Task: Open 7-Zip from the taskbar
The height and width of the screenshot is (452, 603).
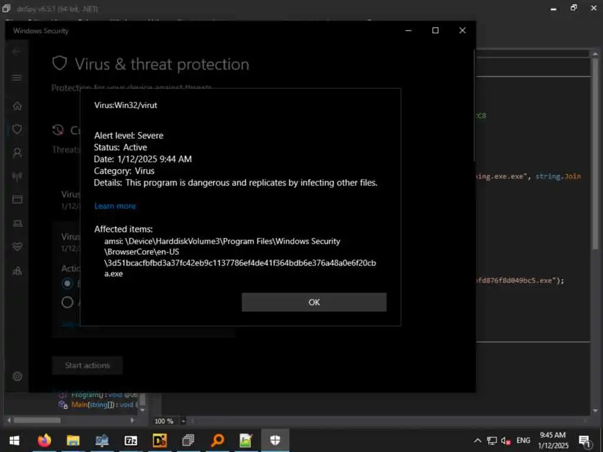Action: coord(131,440)
